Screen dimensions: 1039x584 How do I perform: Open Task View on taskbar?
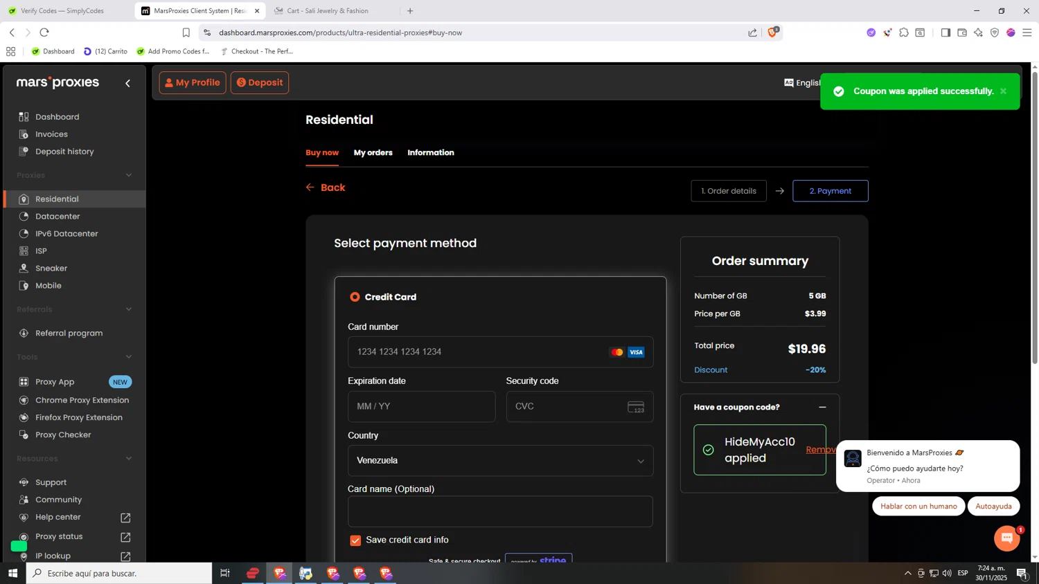[224, 573]
